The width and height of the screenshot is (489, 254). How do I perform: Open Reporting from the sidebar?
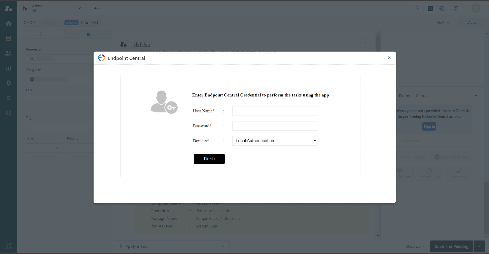point(8,68)
